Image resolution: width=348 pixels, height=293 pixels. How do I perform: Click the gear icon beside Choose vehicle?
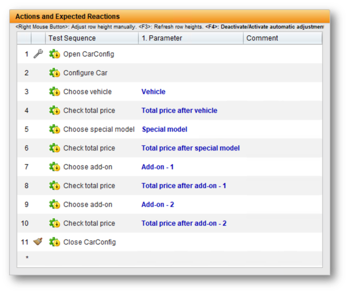[54, 92]
